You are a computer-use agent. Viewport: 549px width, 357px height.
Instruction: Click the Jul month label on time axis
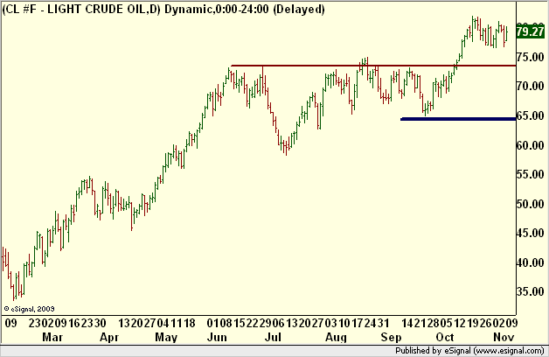point(273,338)
